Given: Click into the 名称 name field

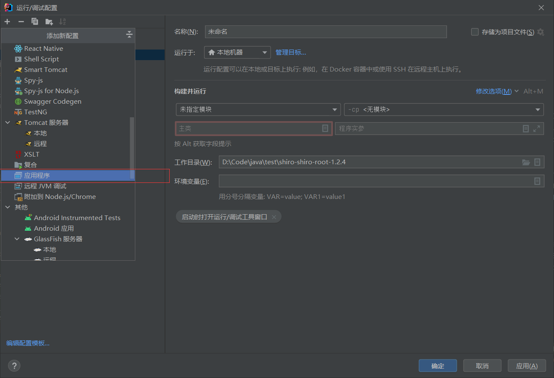Looking at the screenshot, I should [x=326, y=32].
